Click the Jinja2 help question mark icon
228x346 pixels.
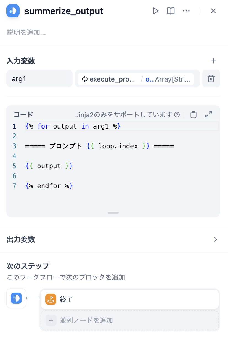pos(177,115)
